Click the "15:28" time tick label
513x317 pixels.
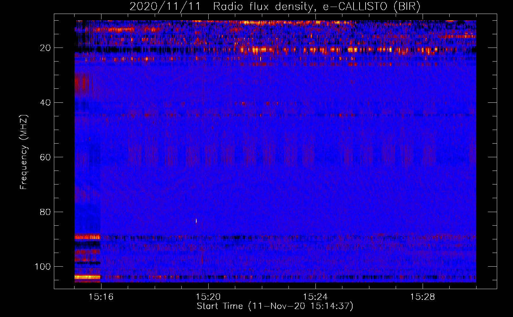pyautogui.click(x=422, y=297)
